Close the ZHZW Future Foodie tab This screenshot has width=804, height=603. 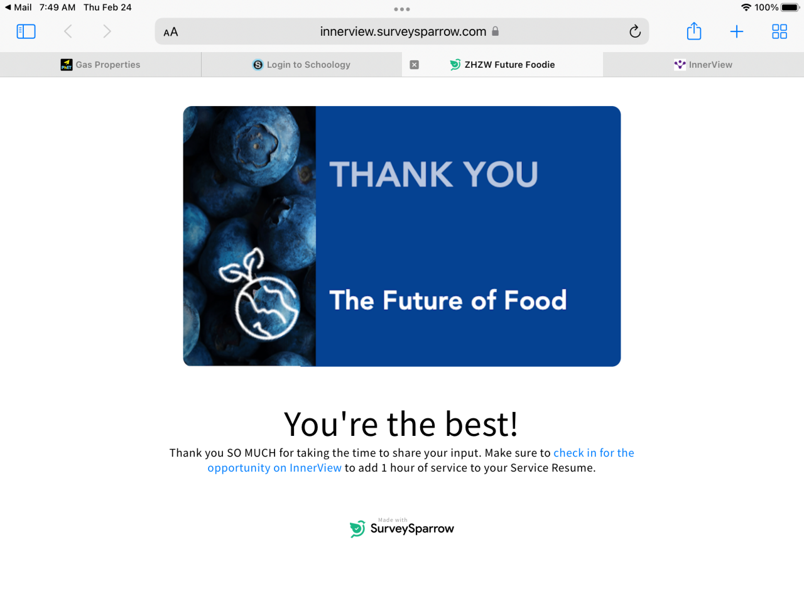coord(415,65)
